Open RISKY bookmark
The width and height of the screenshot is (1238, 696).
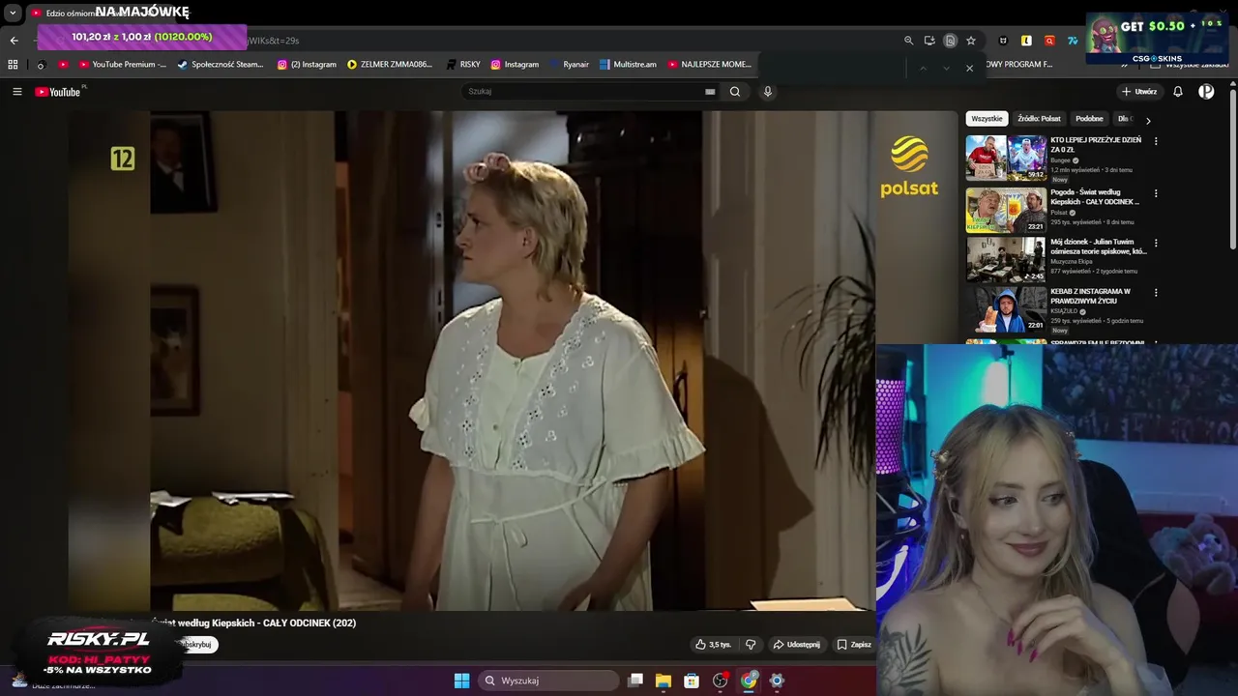pos(463,65)
